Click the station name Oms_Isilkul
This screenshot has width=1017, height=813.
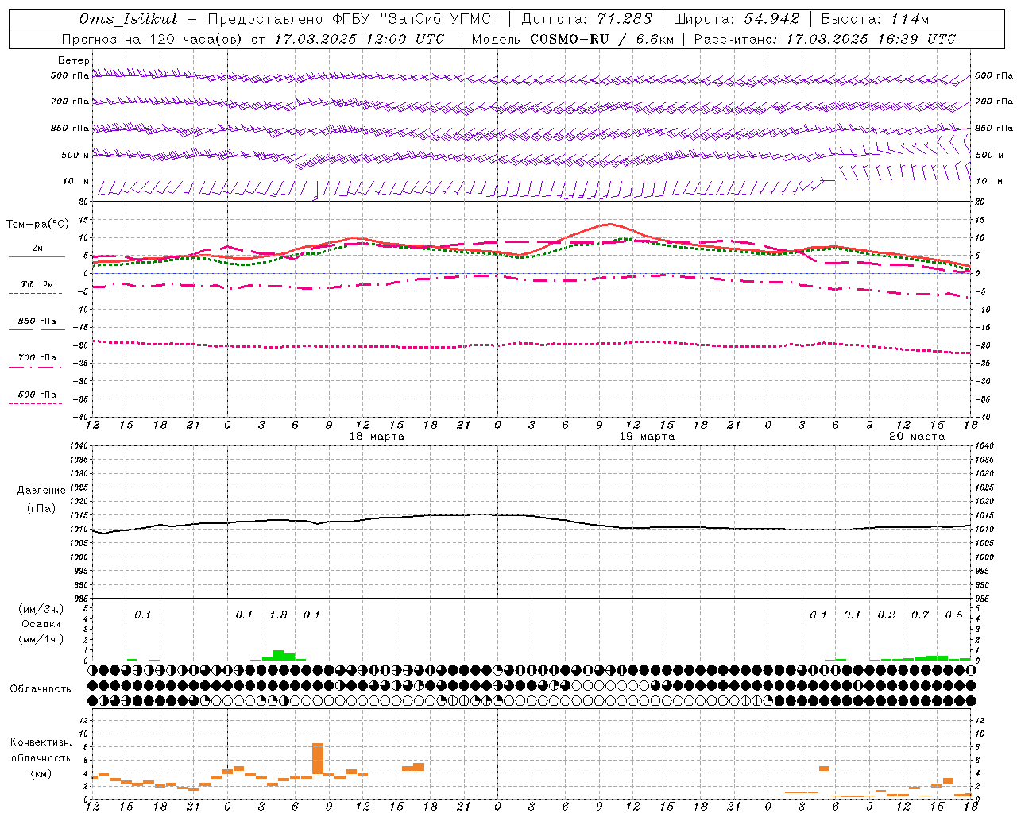click(x=129, y=19)
